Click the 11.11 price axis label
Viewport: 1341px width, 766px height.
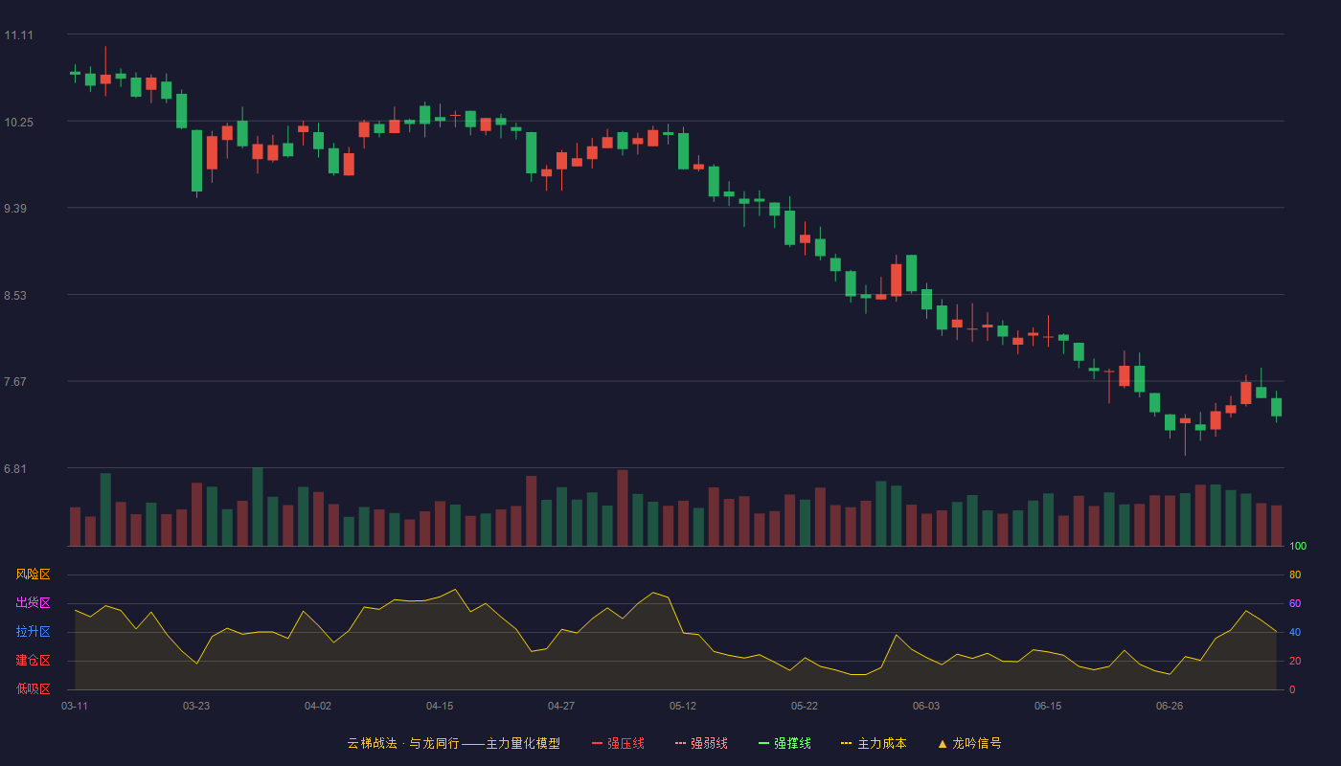click(x=18, y=35)
